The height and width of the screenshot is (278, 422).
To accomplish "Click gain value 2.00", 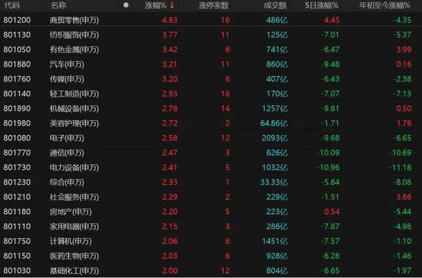I will pyautogui.click(x=169, y=270).
